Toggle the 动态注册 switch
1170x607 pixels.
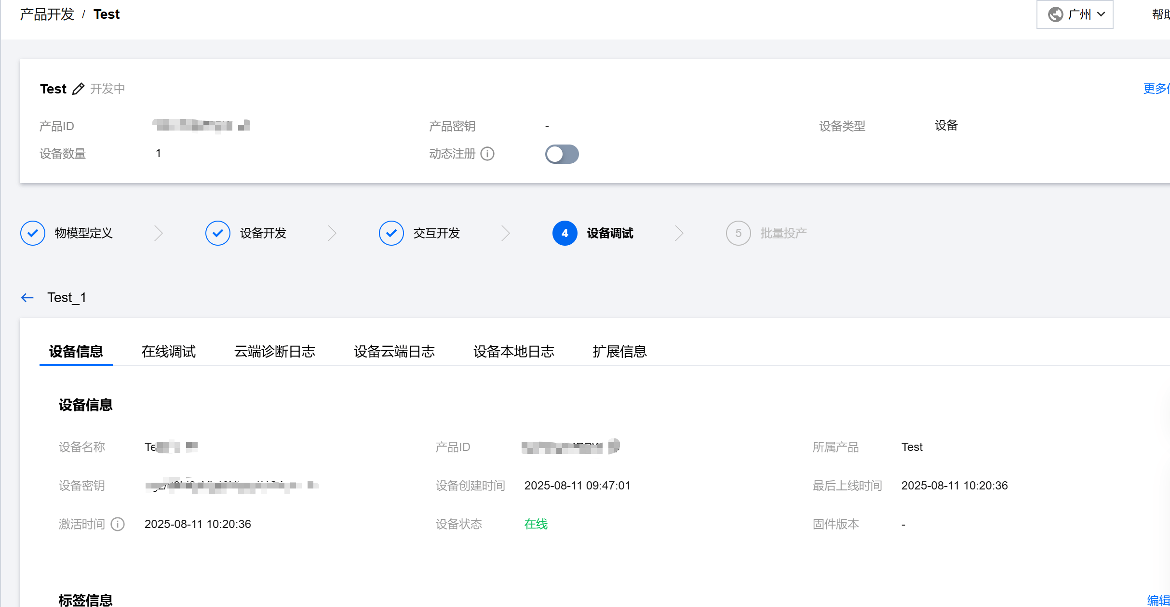pyautogui.click(x=562, y=154)
